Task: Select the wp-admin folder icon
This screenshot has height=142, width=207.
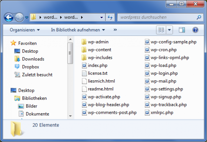Action: (x=84, y=42)
